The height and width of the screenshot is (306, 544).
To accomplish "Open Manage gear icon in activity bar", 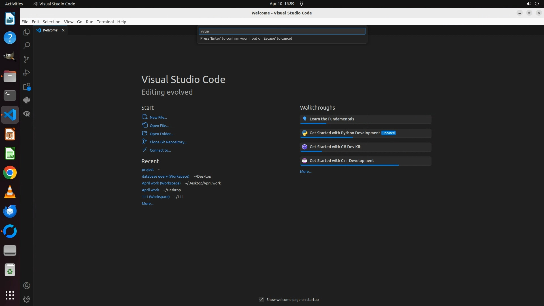I will (26, 299).
